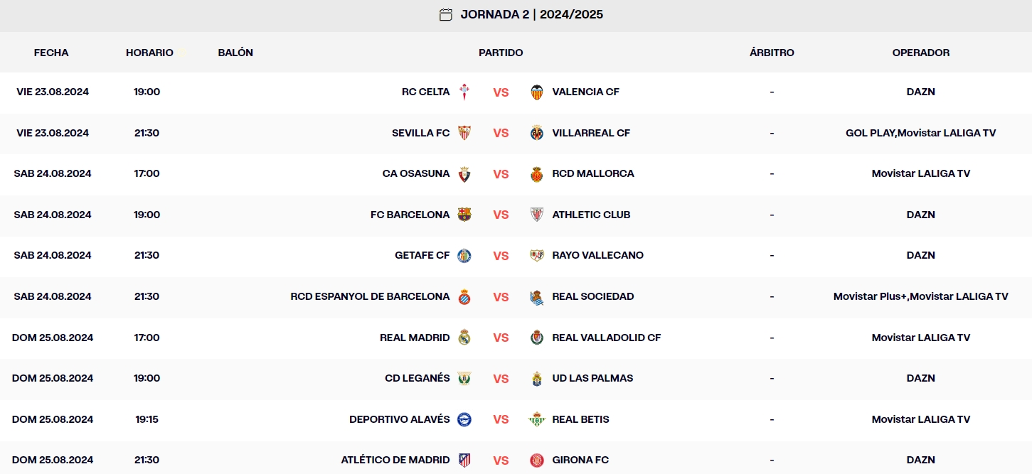This screenshot has height=474, width=1032.
Task: Click the Valencia CF crest
Action: click(x=536, y=92)
